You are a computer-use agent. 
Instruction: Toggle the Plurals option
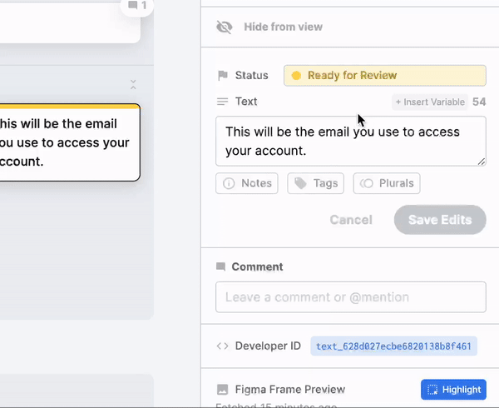[x=387, y=183]
